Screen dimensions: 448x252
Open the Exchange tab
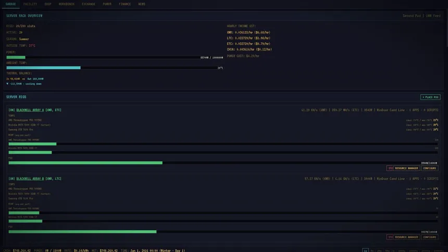point(88,4)
